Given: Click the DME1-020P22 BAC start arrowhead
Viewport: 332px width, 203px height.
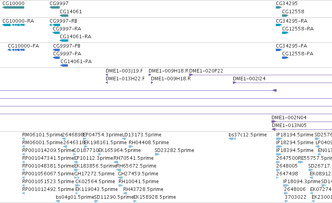Looking at the screenshot, I should click(x=191, y=75).
